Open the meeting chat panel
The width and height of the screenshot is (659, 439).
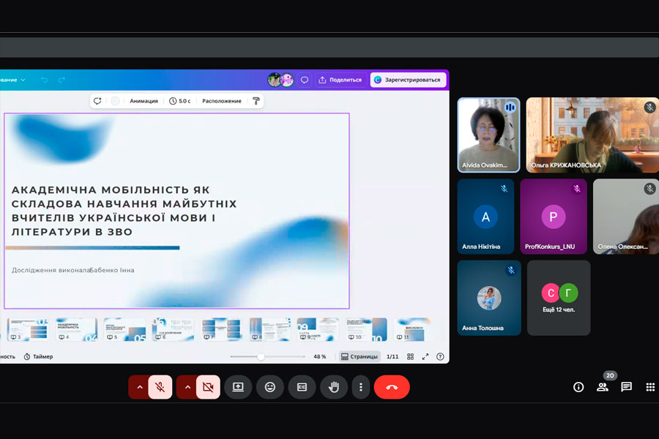tap(627, 387)
